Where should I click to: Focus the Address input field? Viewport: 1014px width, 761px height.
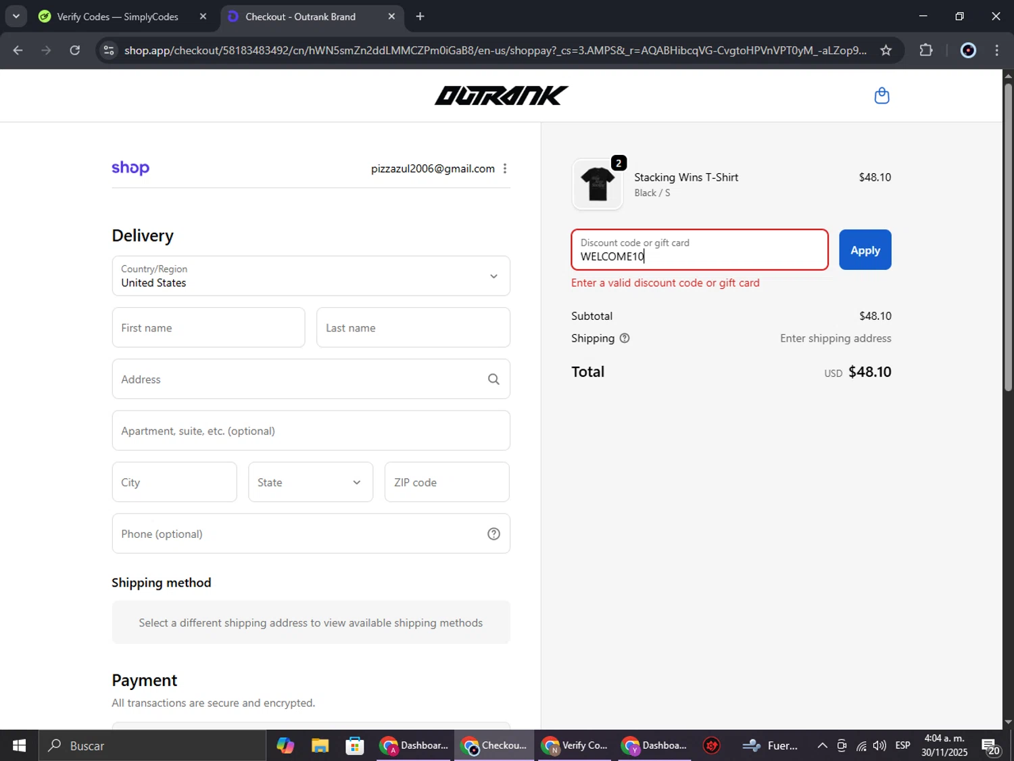pyautogui.click(x=311, y=379)
